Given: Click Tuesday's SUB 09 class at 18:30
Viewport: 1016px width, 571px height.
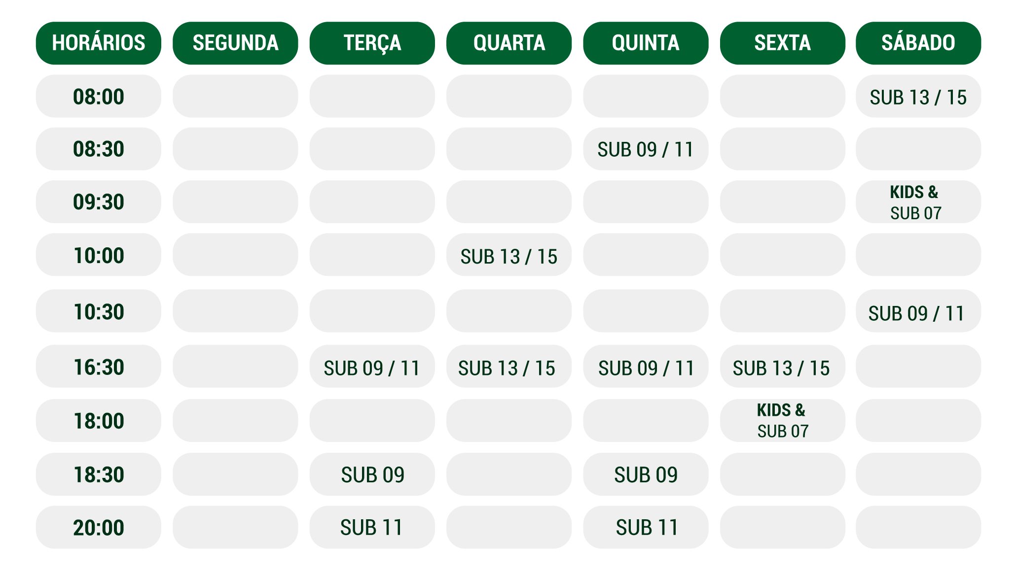Looking at the screenshot, I should coord(372,474).
